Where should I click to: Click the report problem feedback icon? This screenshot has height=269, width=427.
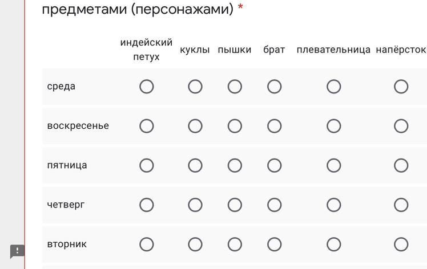tap(17, 251)
